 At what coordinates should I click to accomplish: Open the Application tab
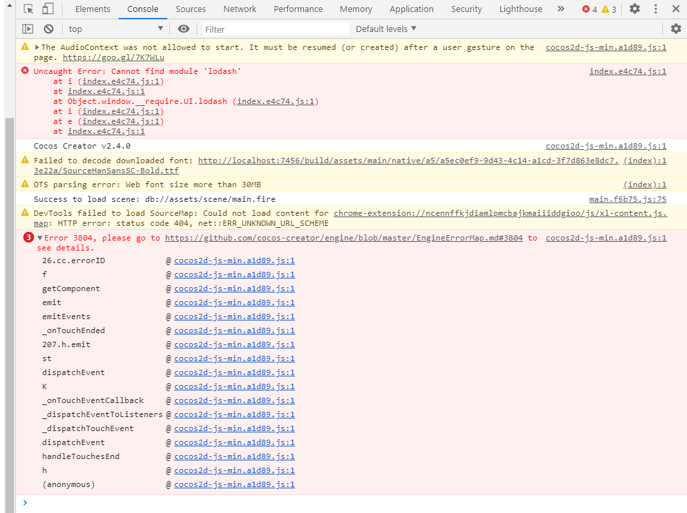[411, 9]
